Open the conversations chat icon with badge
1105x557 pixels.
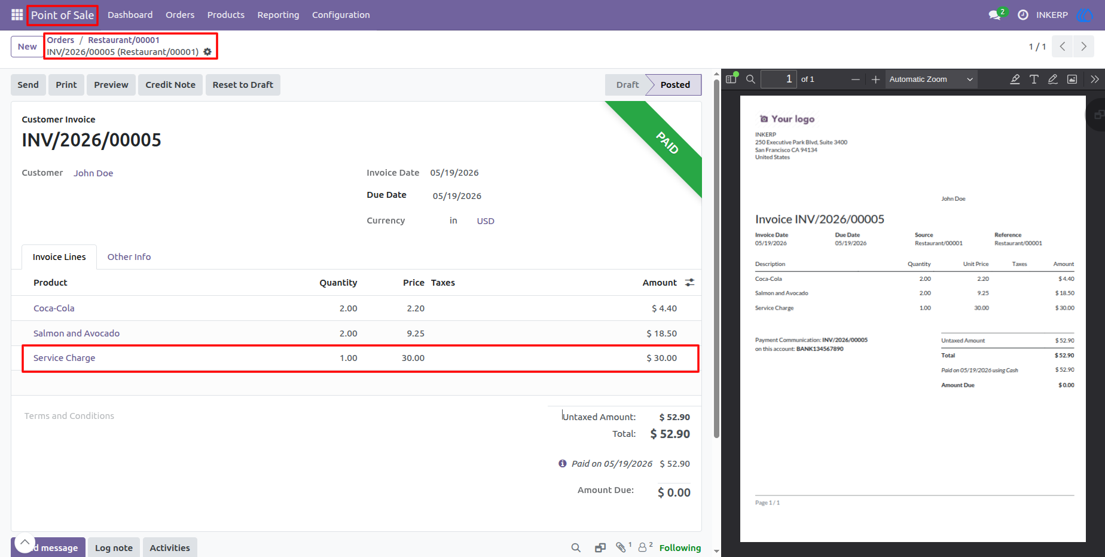pos(996,14)
